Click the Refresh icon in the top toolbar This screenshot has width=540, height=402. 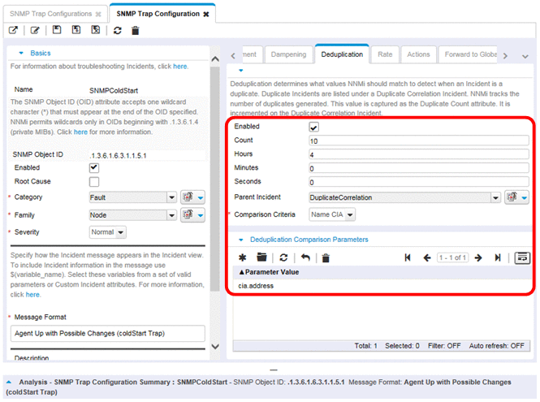pyautogui.click(x=118, y=30)
